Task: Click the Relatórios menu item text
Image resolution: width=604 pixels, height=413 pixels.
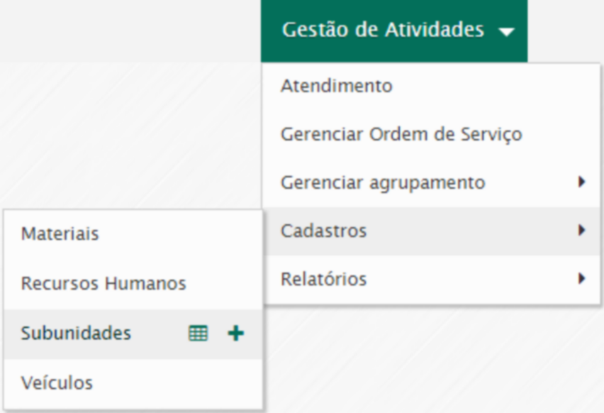Action: pos(323,279)
